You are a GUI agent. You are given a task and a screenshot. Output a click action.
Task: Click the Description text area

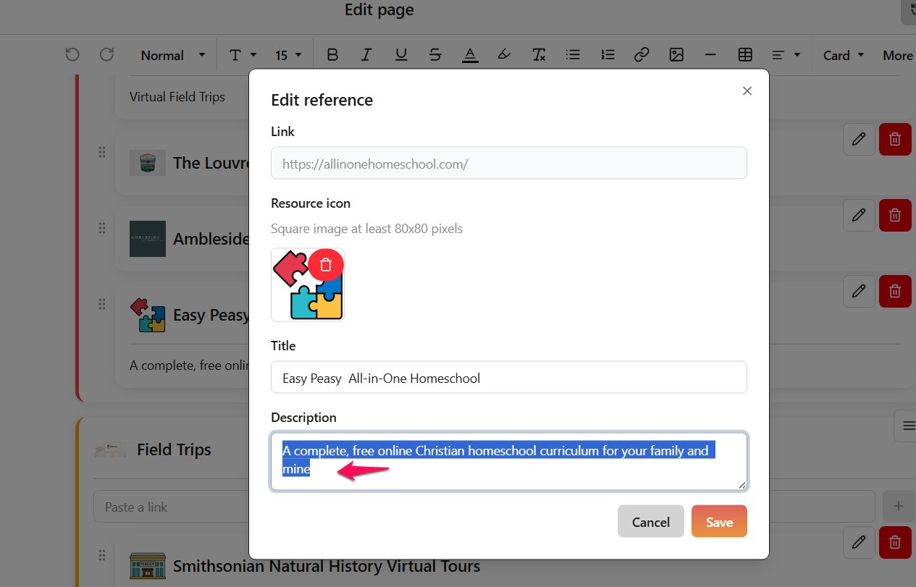509,461
